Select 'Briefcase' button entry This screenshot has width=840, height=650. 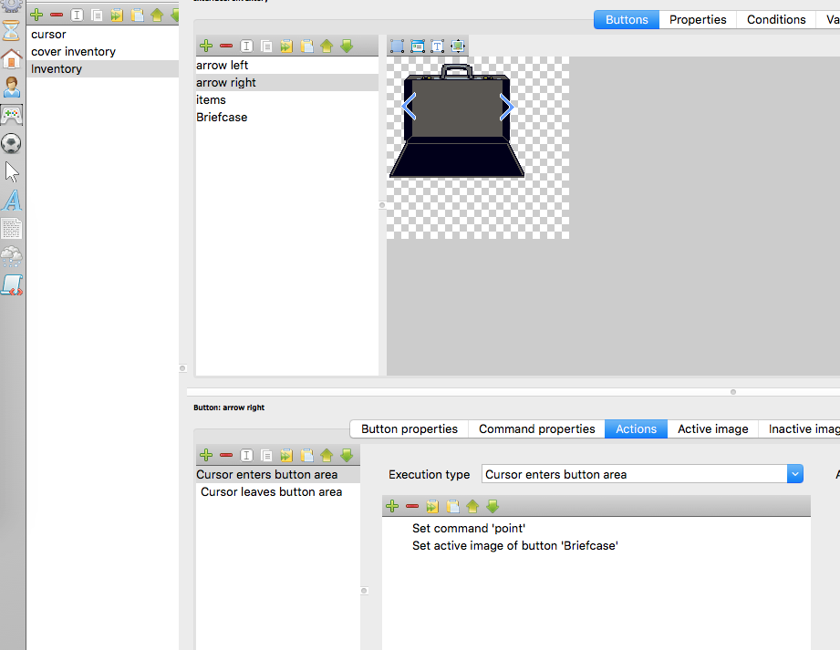pos(287,118)
